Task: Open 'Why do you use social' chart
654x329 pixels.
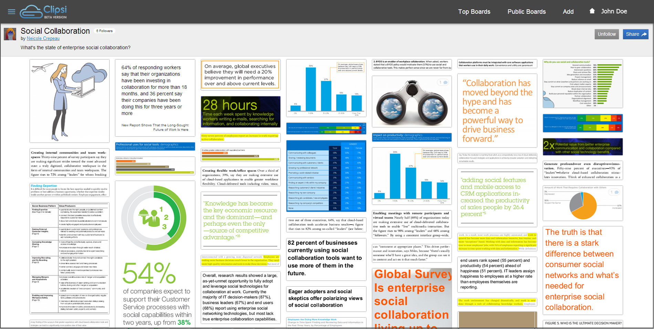Action: tap(583, 84)
